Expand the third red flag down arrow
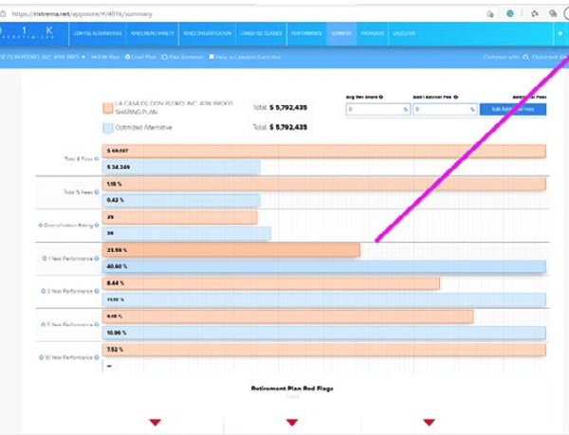Image resolution: width=569 pixels, height=435 pixels. (x=429, y=422)
